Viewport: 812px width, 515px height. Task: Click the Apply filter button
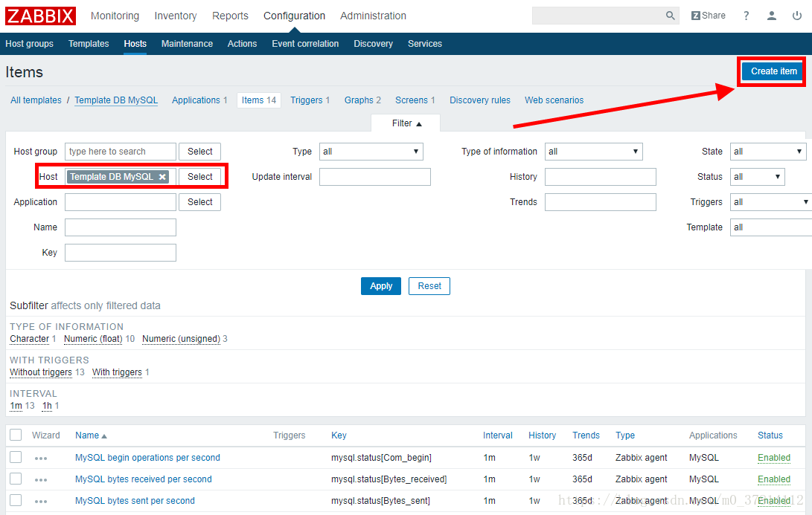381,286
